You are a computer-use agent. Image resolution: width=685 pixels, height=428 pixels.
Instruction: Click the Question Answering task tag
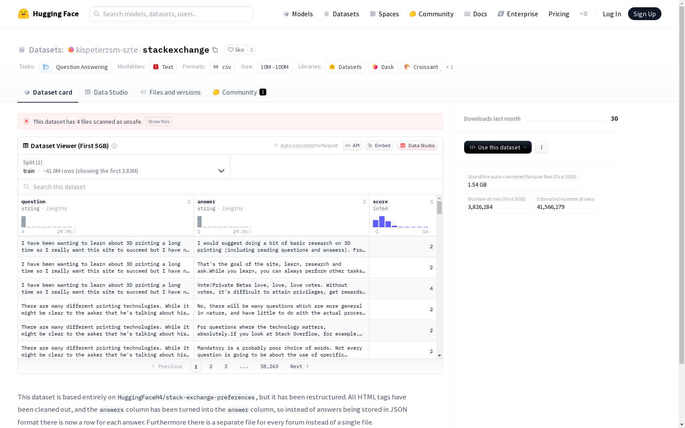[75, 67]
